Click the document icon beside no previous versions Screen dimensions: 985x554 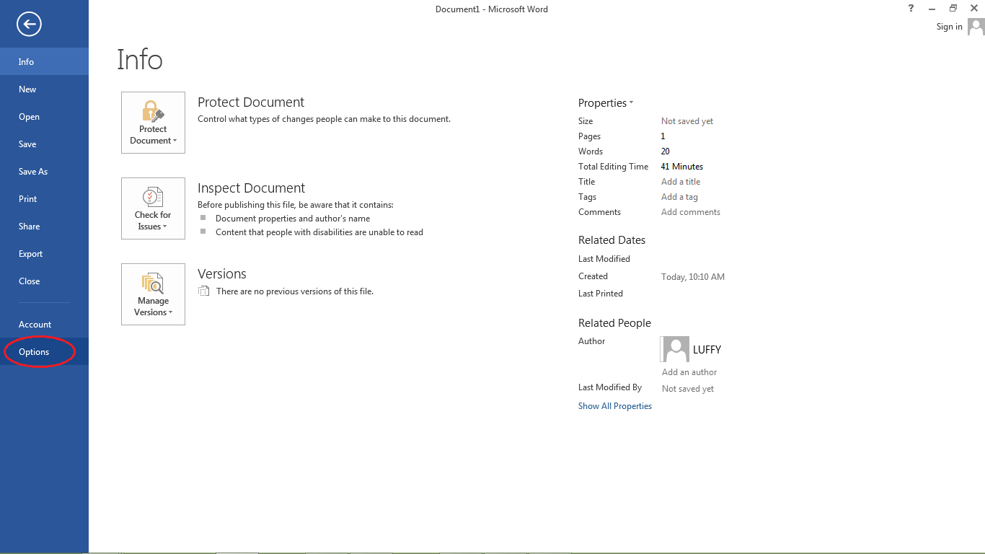204,291
